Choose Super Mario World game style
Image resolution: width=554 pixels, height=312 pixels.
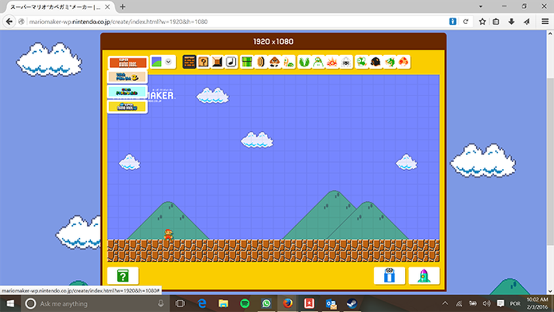point(127,92)
